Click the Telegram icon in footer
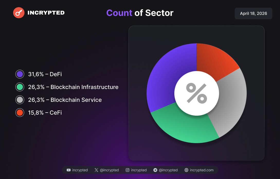280x179 pixels. pyautogui.click(x=155, y=170)
